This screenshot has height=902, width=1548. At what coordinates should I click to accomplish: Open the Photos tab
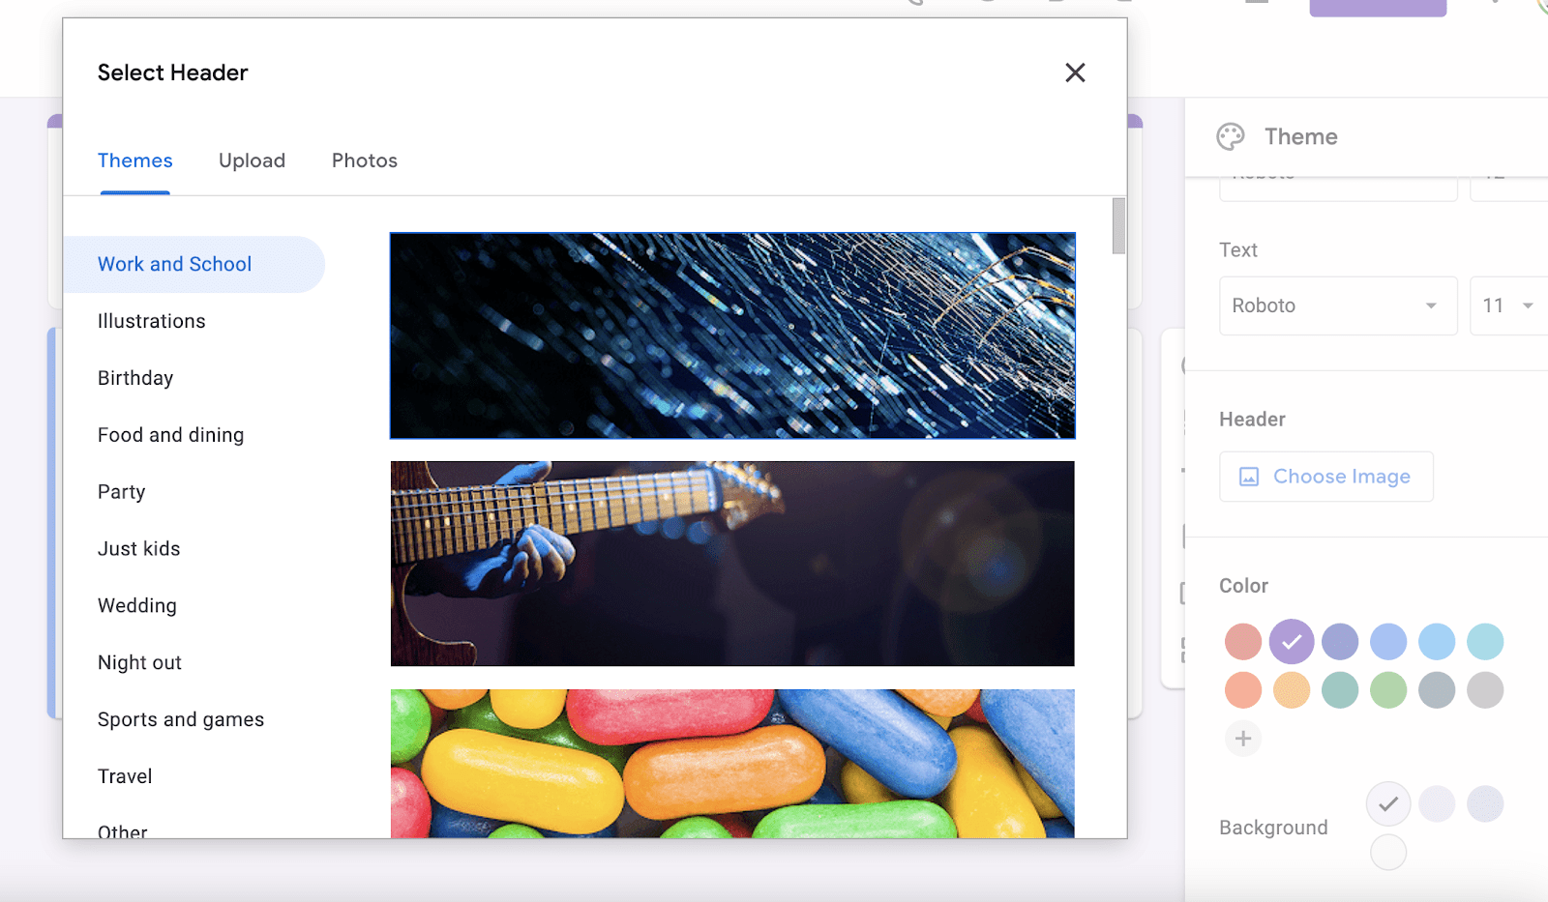365,160
